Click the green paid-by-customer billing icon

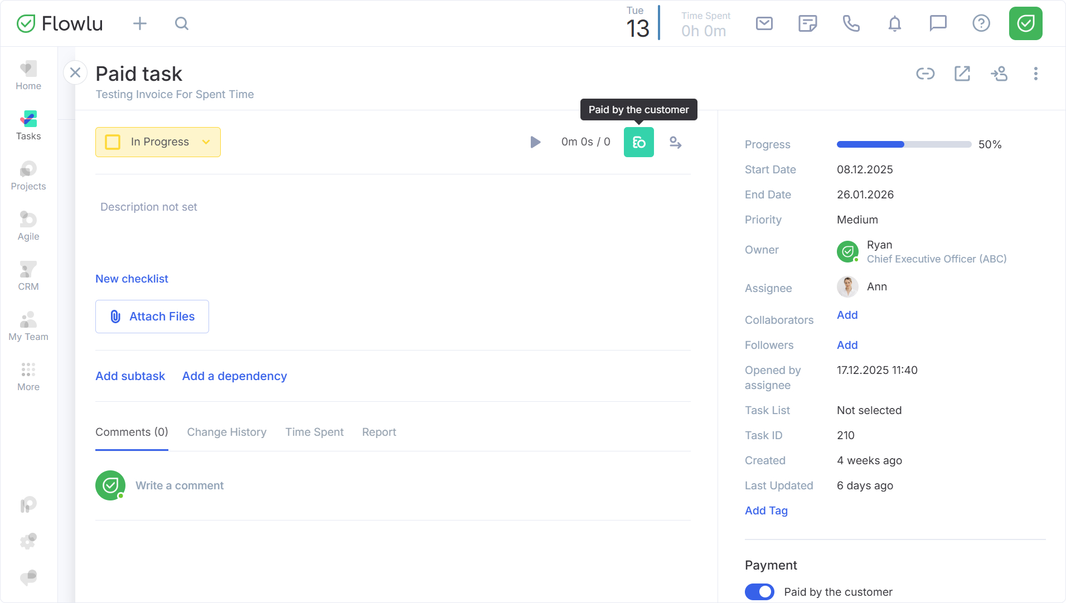click(638, 142)
